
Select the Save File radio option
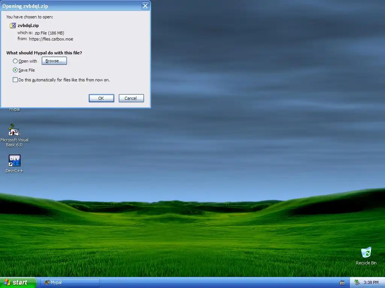(x=15, y=70)
